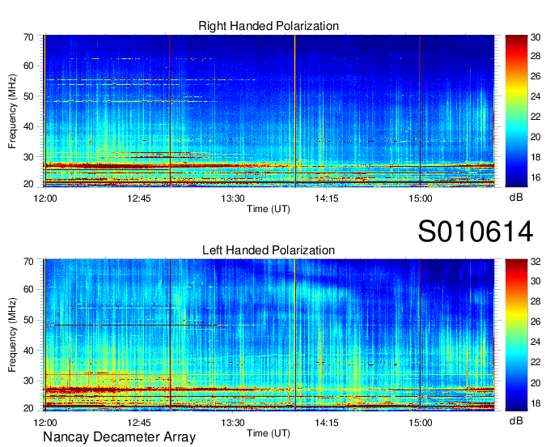
Task: Click the 32 value on Left Handed color bar
Action: (x=535, y=262)
